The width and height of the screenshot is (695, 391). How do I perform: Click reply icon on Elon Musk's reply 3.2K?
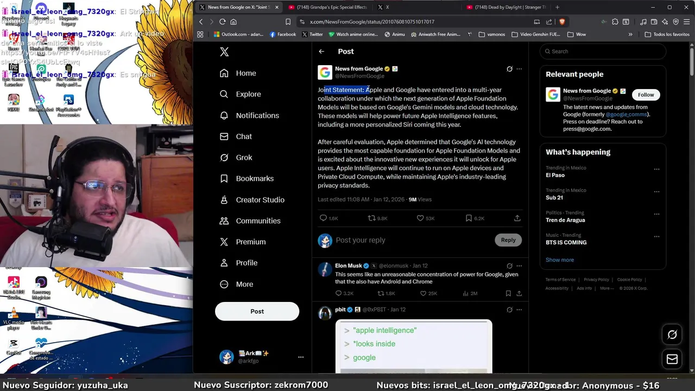338,293
